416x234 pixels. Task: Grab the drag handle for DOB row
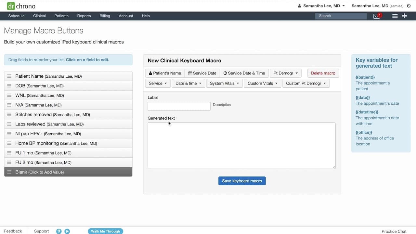click(x=9, y=86)
